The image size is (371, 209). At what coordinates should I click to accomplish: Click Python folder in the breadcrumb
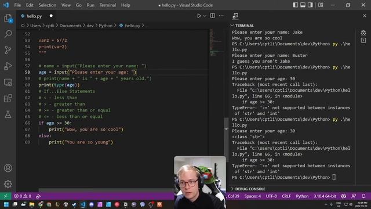(106, 26)
